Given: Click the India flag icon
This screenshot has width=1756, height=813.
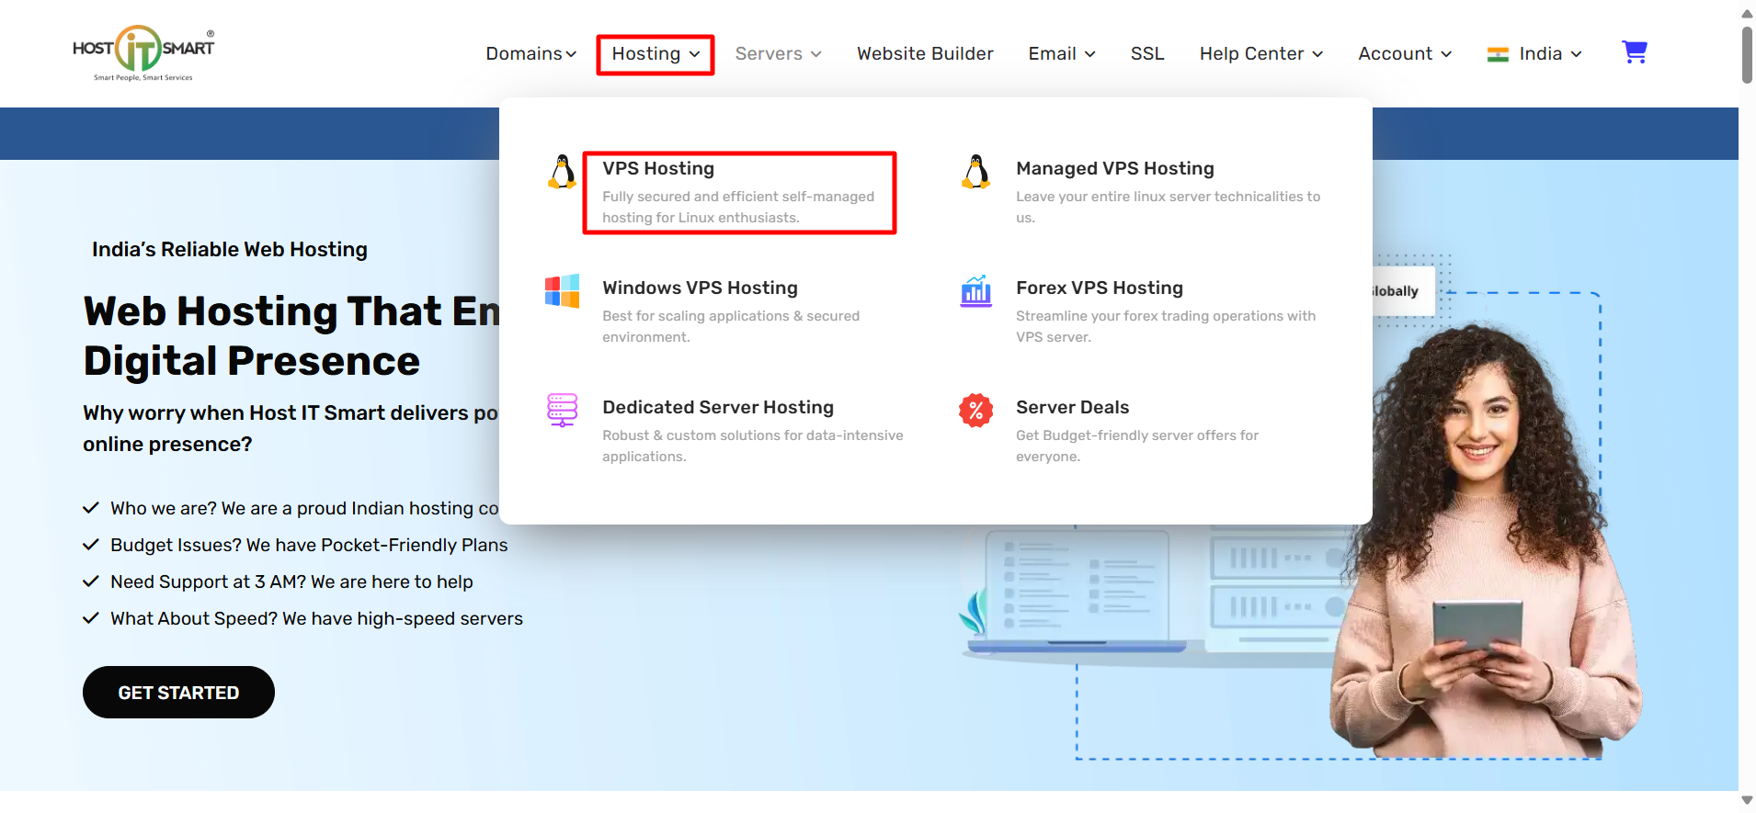Looking at the screenshot, I should pyautogui.click(x=1498, y=54).
